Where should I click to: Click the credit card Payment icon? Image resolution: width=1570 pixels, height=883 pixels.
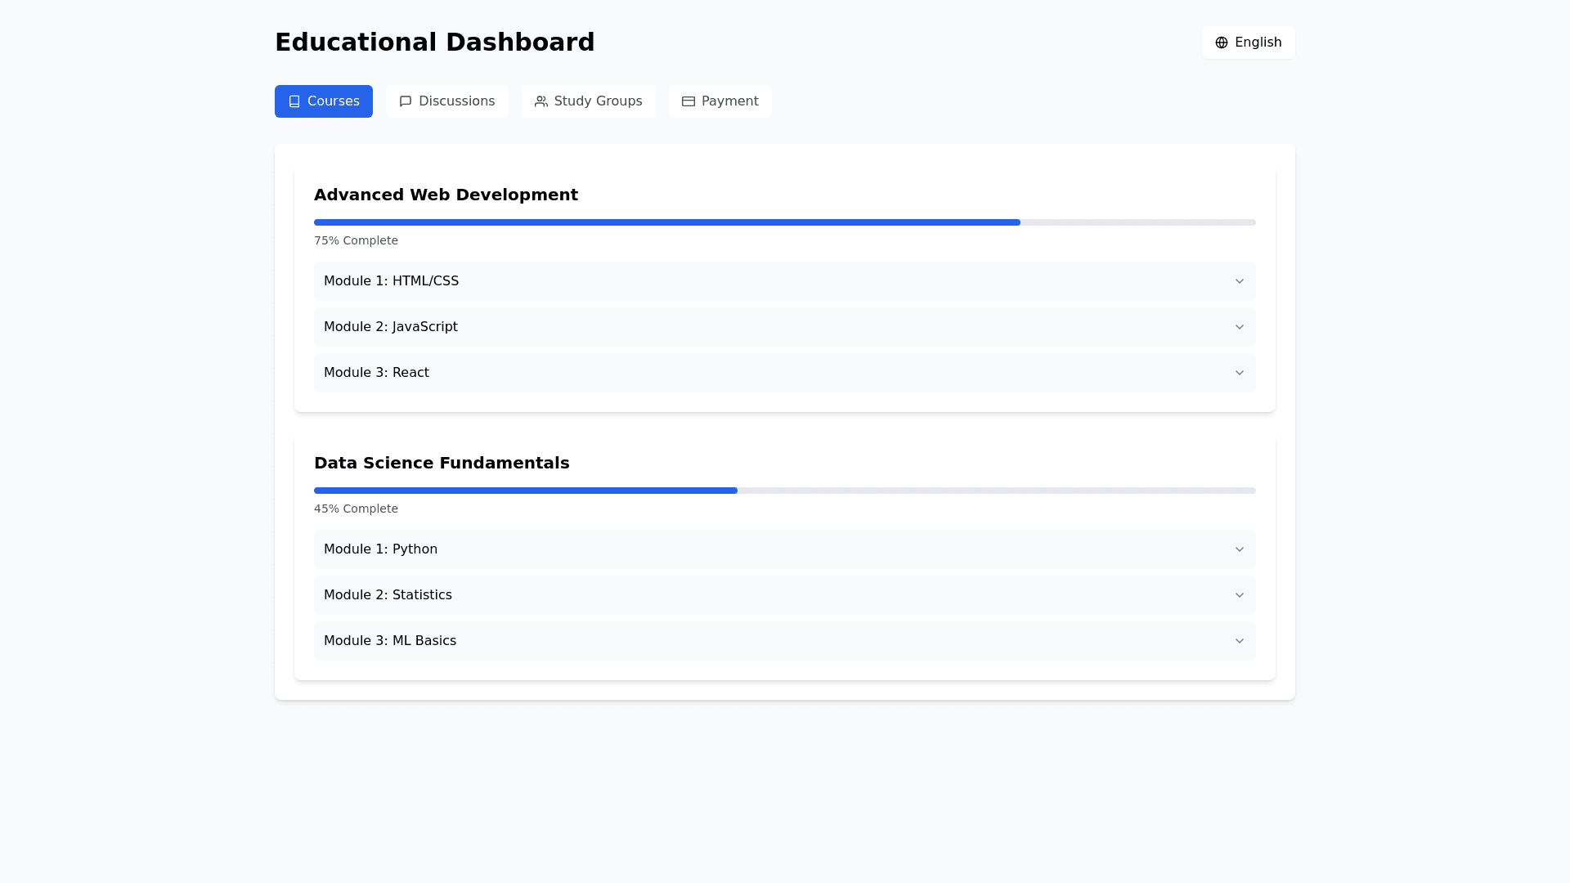tap(689, 101)
